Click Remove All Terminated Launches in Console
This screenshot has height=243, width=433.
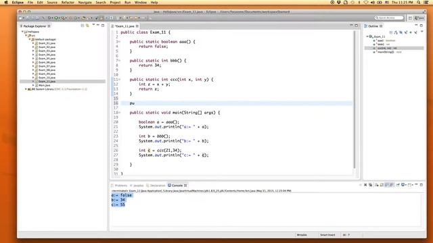tap(370, 185)
